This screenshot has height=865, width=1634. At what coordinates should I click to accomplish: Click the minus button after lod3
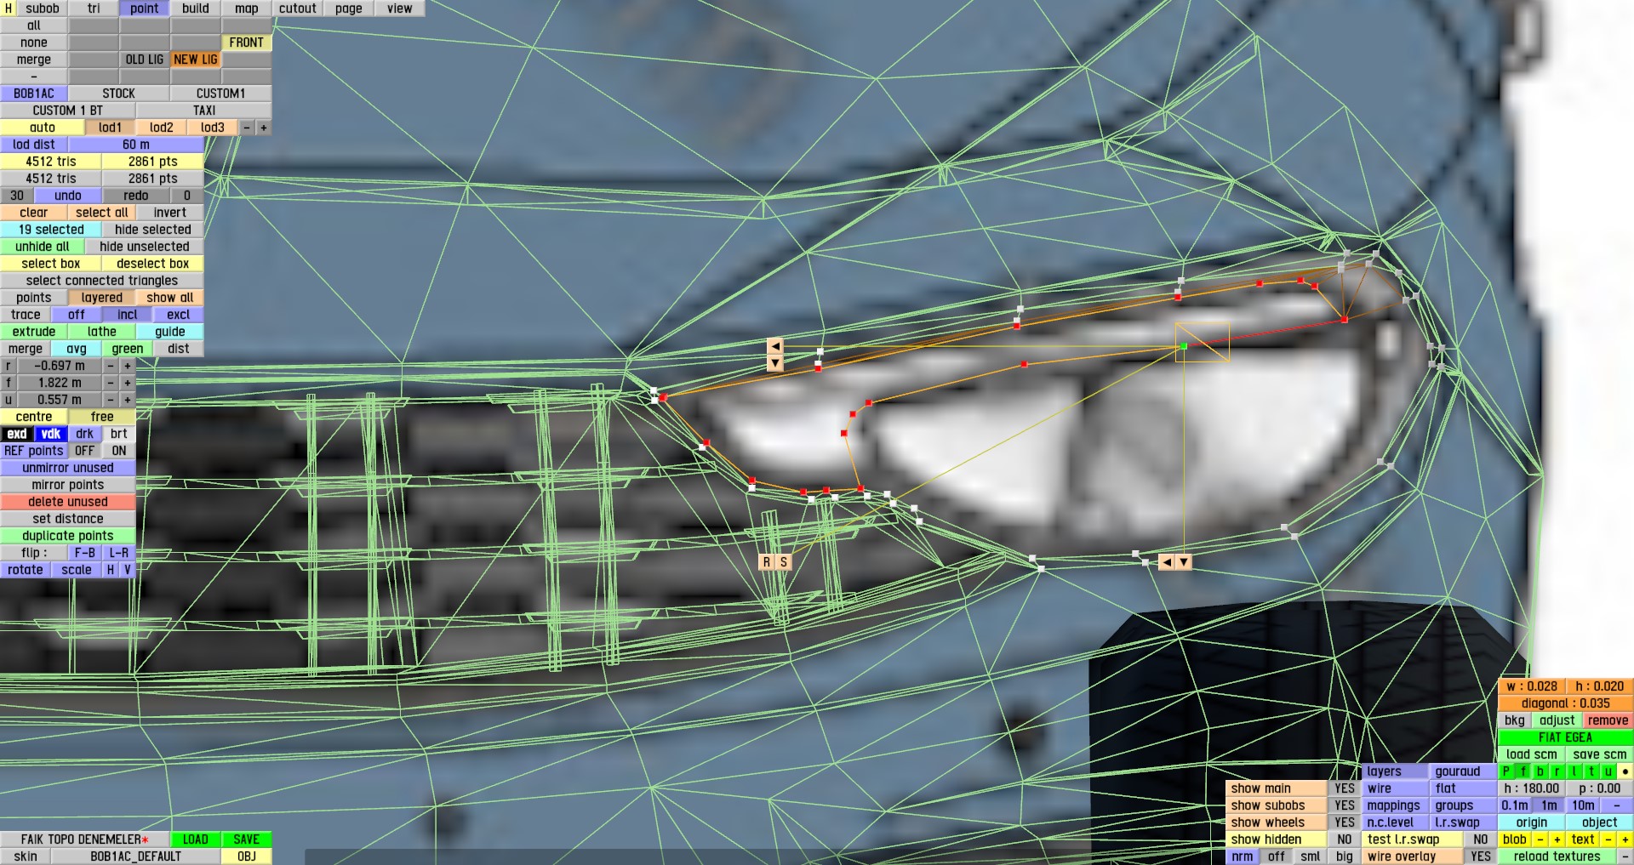tap(247, 128)
